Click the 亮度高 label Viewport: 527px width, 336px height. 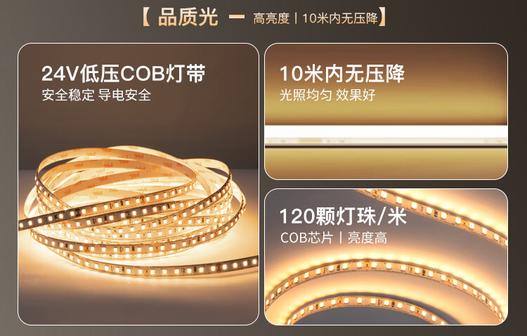(x=367, y=238)
